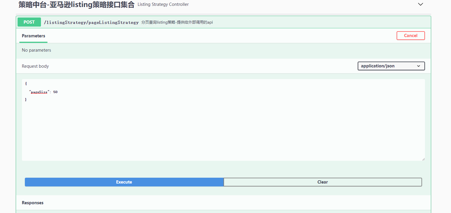Cancel the try-it-out mode
The height and width of the screenshot is (213, 451).
[x=411, y=36]
